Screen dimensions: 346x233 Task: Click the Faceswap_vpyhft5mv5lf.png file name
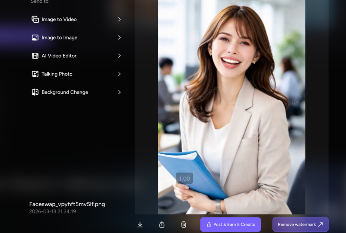tap(67, 204)
